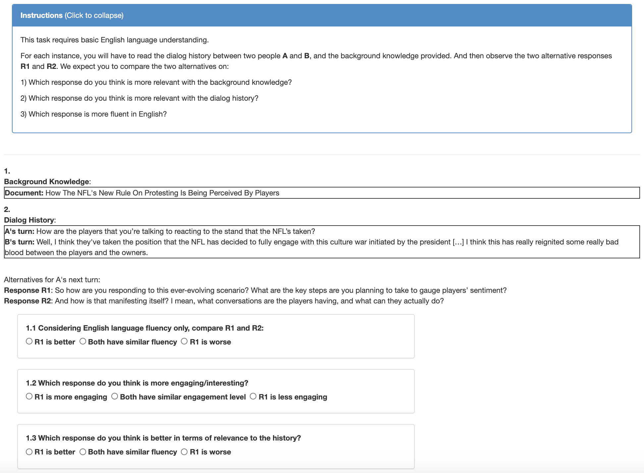
Task: Select 'Both have similar fluency' in question 1.3
Action: pos(83,451)
